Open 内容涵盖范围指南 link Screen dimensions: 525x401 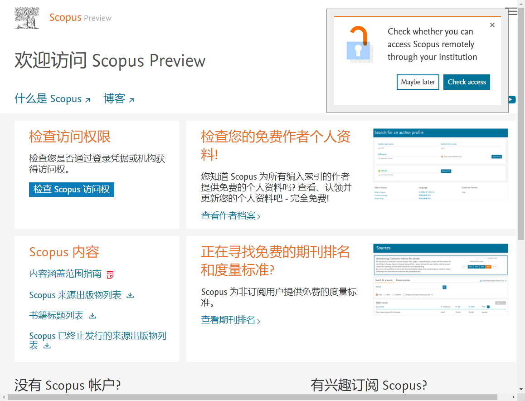(65, 274)
